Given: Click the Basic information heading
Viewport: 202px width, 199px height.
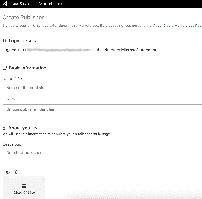Looking at the screenshot, I should coord(27,68).
